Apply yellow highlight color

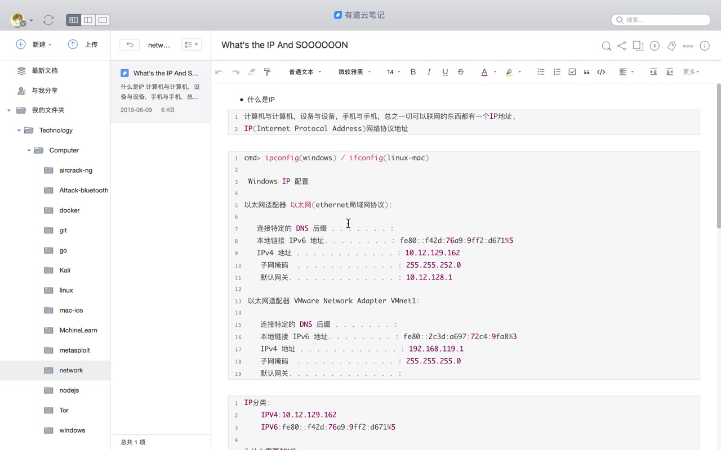pyautogui.click(x=509, y=72)
